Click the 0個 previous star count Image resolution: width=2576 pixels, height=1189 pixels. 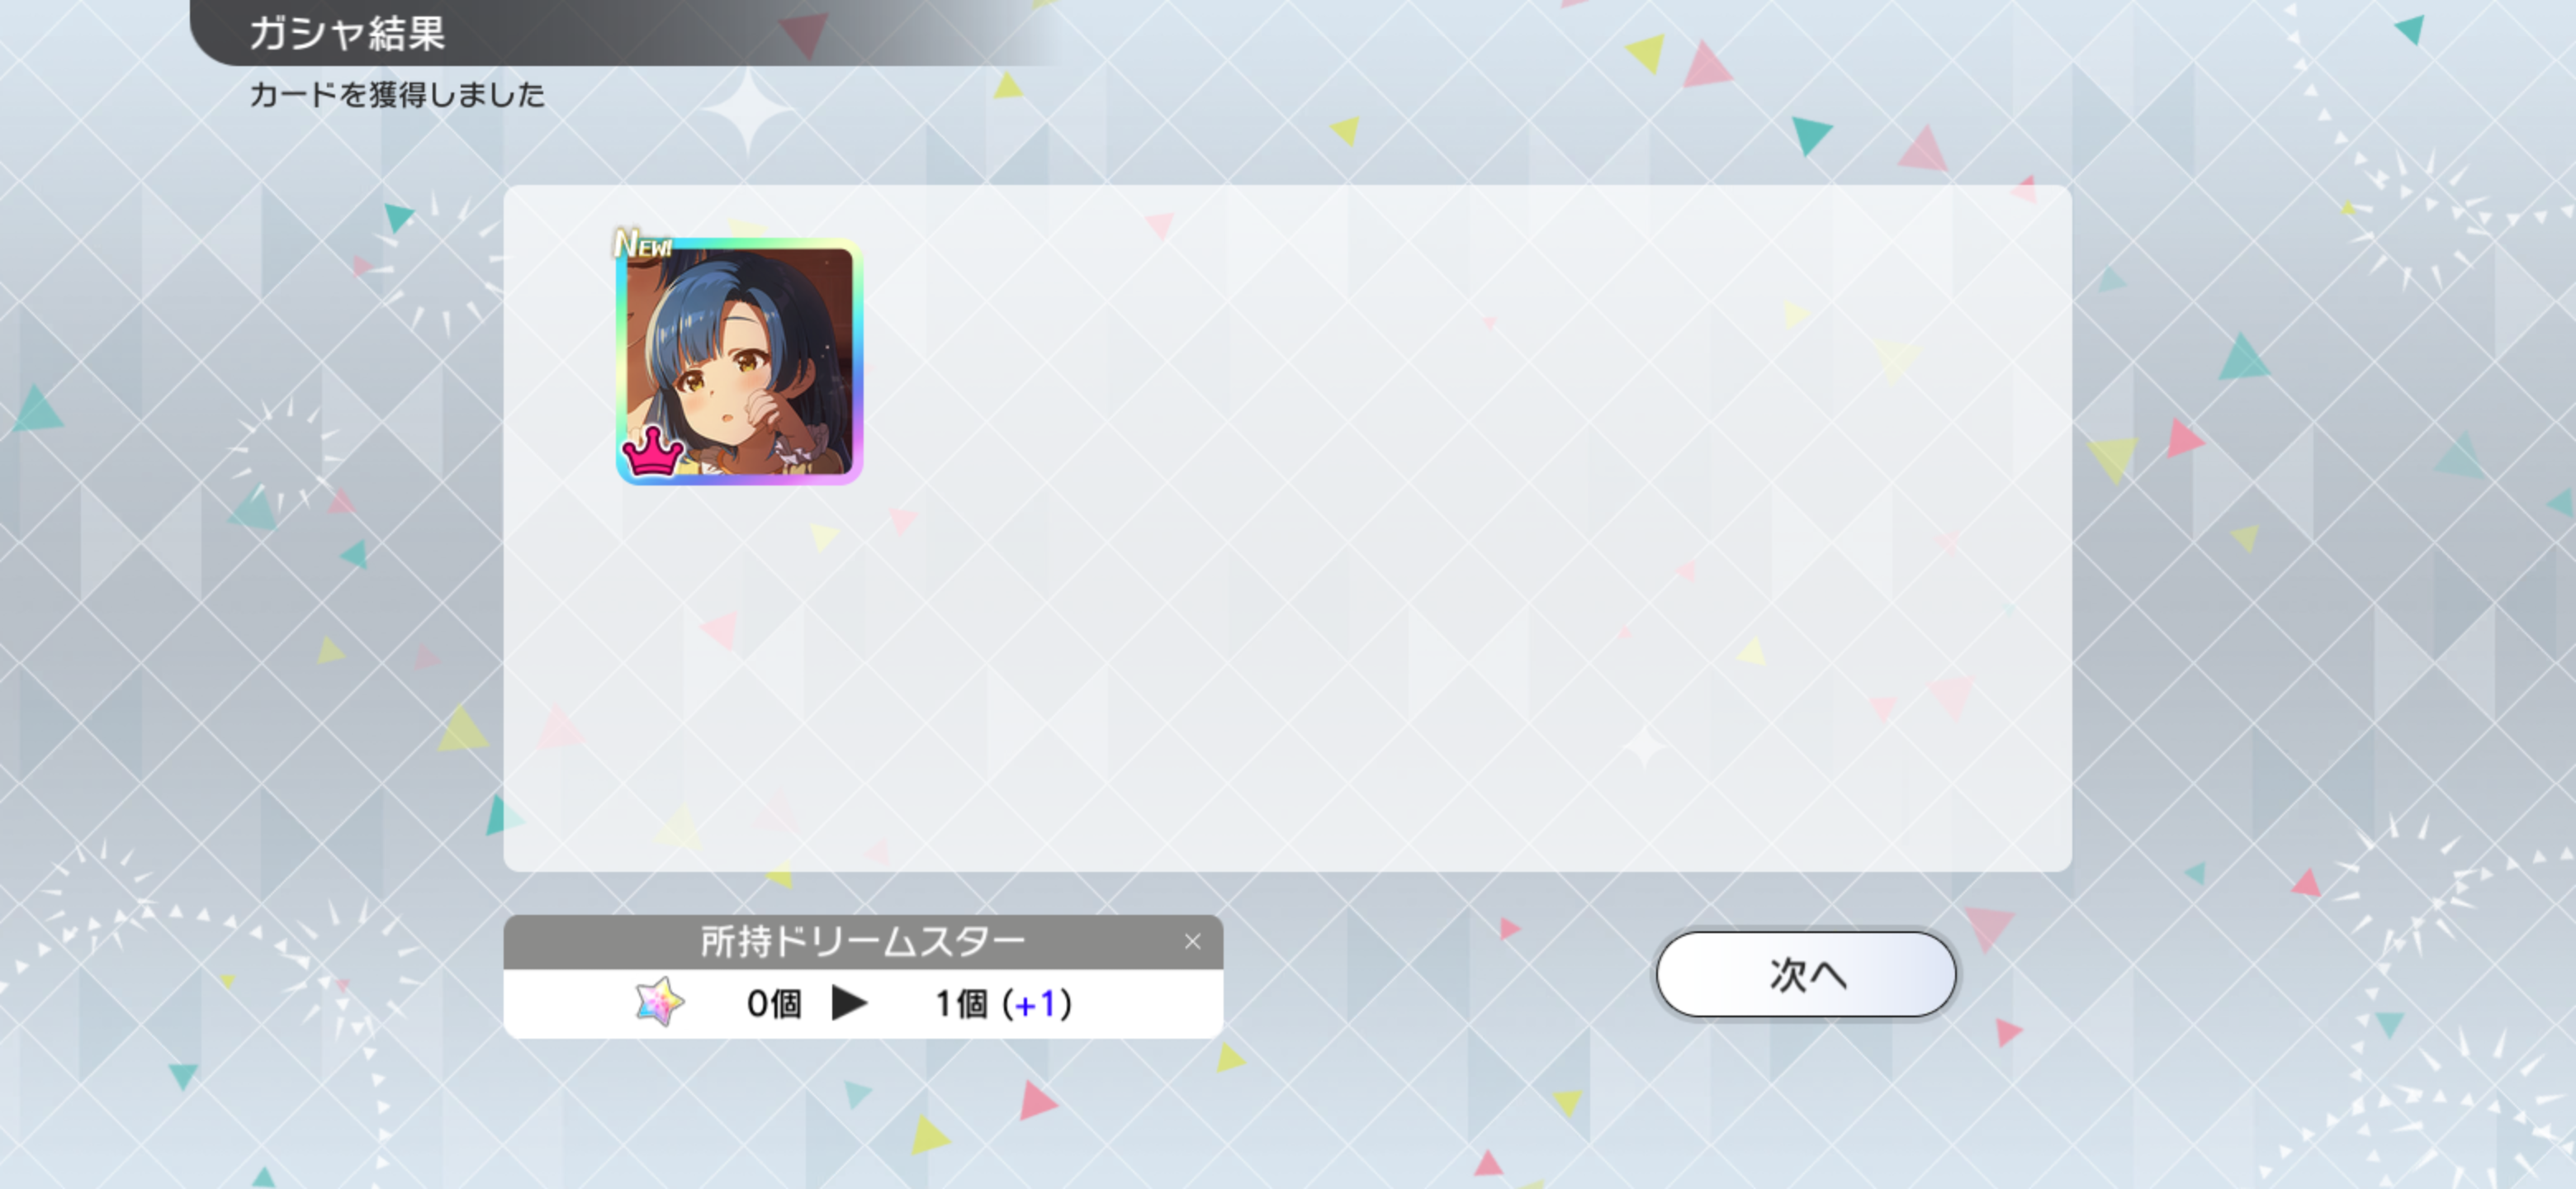coord(774,1003)
